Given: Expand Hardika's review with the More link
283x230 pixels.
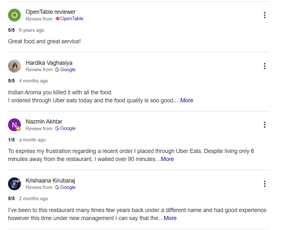Looking at the screenshot, I should click(187, 100).
